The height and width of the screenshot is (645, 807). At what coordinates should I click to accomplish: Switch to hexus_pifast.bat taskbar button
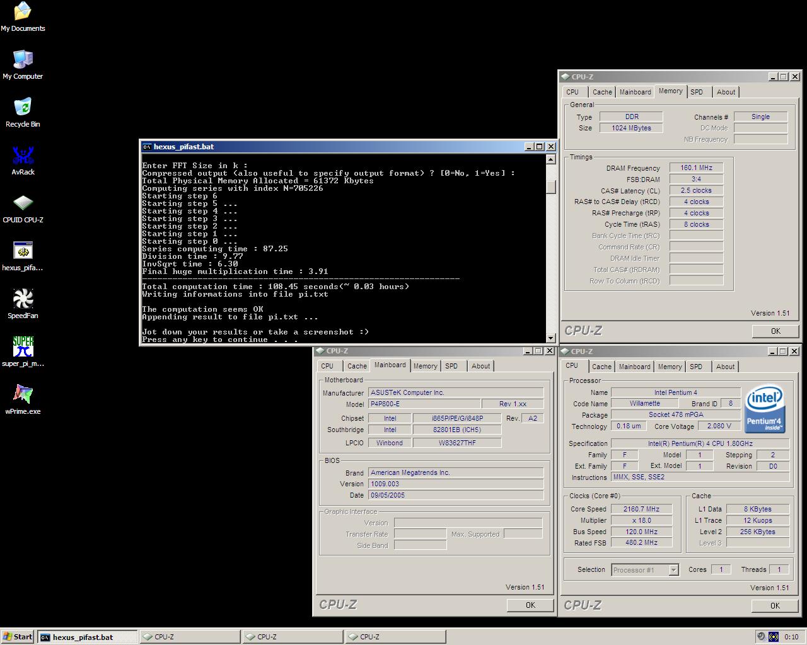(87, 637)
